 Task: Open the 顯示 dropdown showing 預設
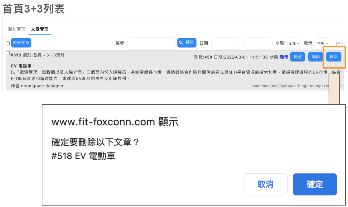[322, 43]
